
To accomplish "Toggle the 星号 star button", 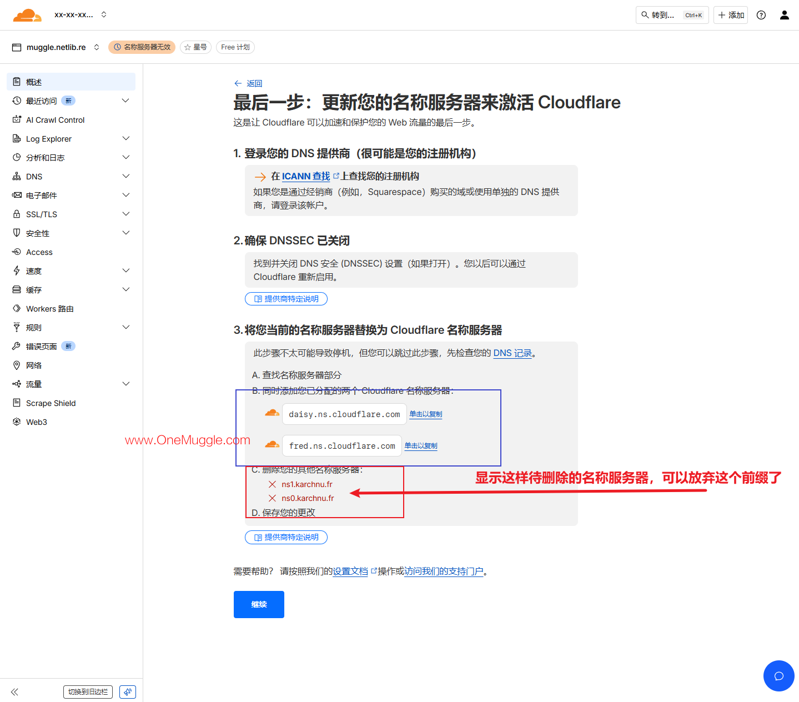I will point(195,47).
